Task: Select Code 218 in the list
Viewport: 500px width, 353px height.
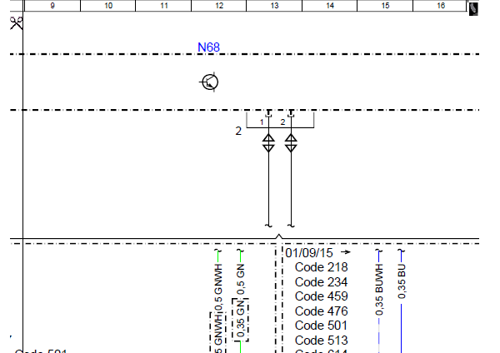Action: pos(321,267)
